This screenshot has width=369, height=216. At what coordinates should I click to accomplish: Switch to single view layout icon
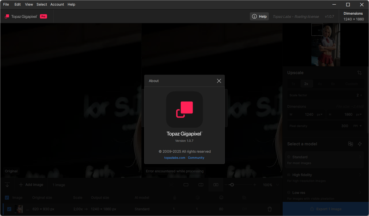tap(186, 185)
